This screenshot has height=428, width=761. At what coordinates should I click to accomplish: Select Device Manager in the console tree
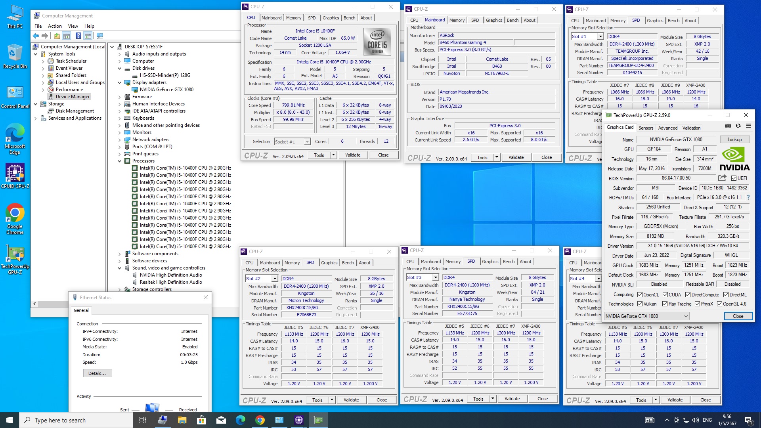73,97
